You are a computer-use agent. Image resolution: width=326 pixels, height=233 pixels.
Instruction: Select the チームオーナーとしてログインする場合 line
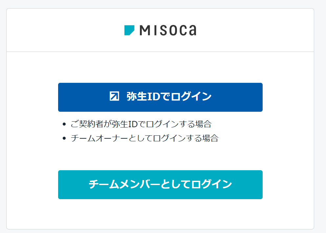point(144,138)
